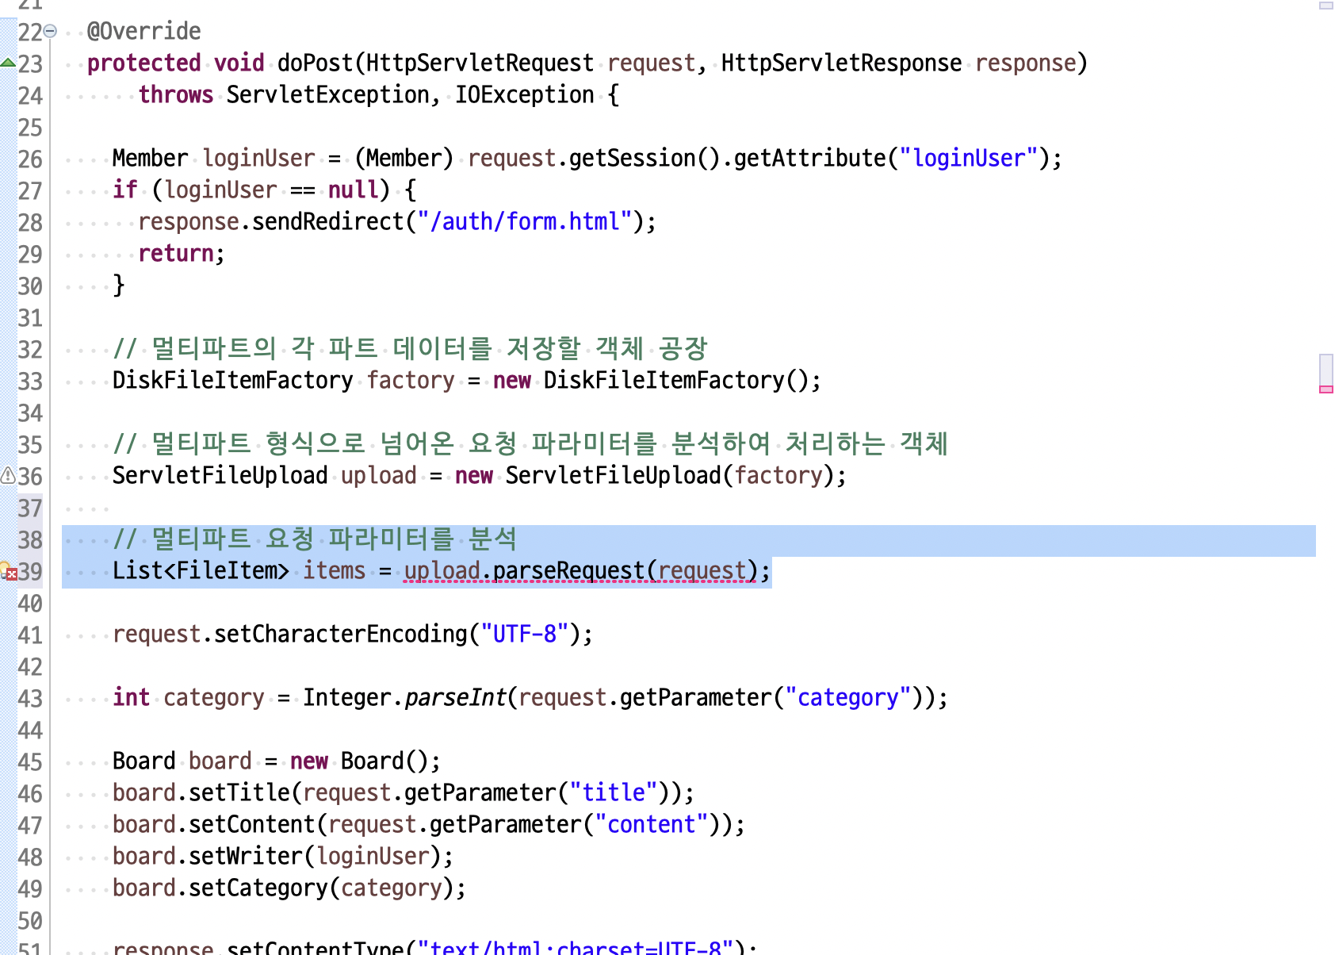Click List<FileItem> type on line 39
Viewport: 1335px width, 955px height.
coord(201,570)
